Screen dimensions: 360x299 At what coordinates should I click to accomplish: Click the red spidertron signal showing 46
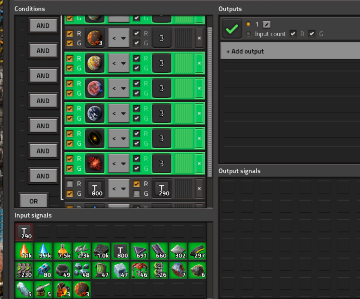click(140, 270)
